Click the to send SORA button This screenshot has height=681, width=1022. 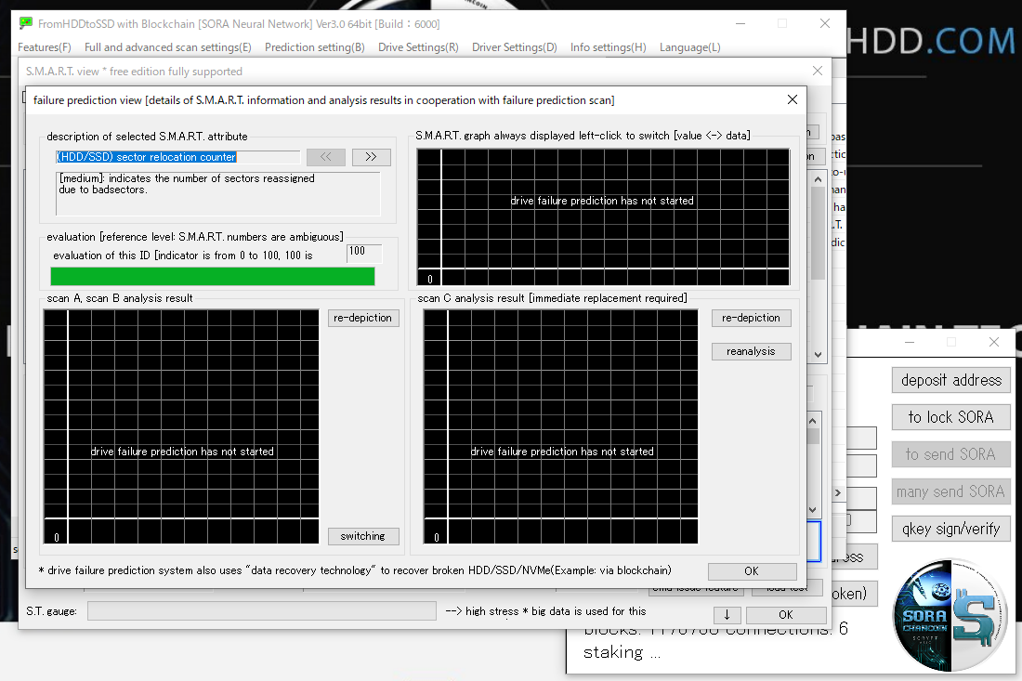click(951, 454)
